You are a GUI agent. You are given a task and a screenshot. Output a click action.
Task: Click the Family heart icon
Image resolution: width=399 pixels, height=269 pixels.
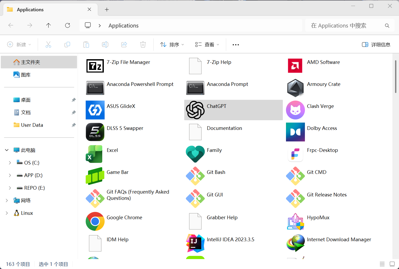(x=195, y=154)
